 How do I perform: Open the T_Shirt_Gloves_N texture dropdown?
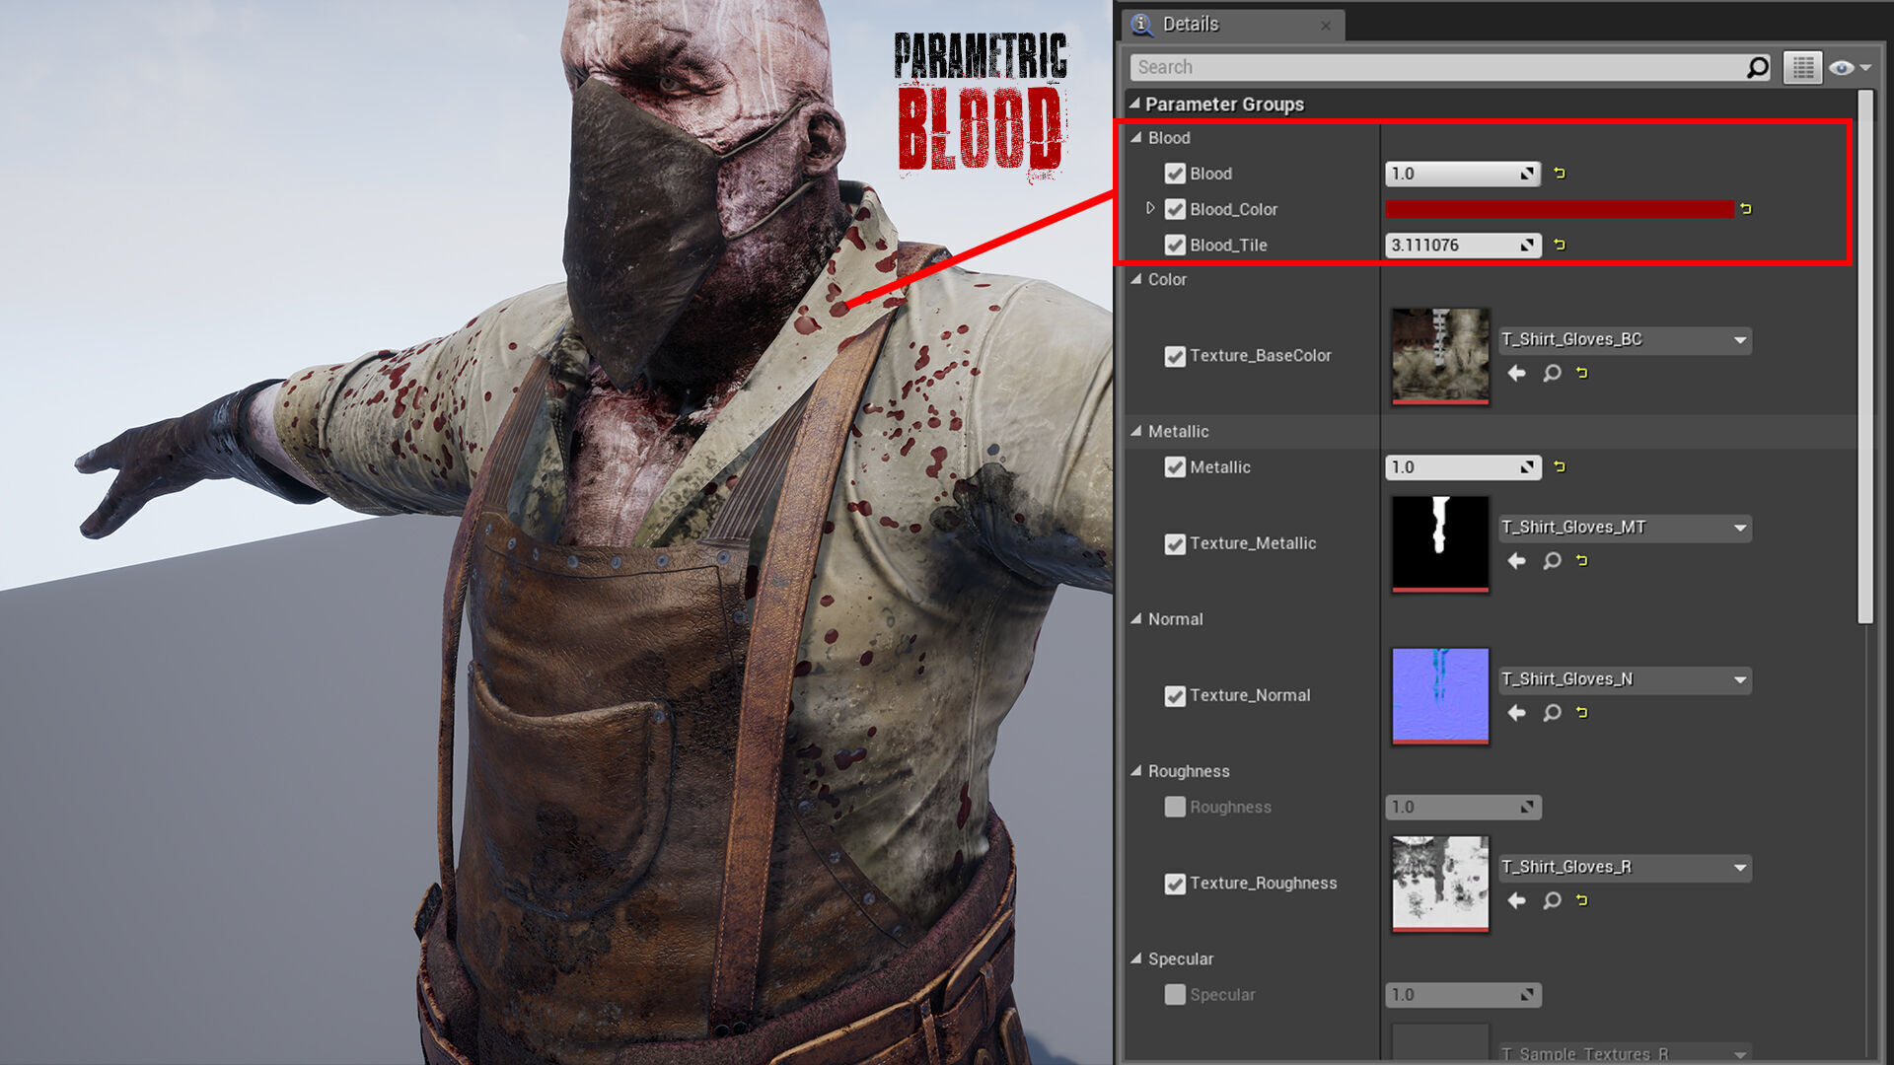point(1625,679)
